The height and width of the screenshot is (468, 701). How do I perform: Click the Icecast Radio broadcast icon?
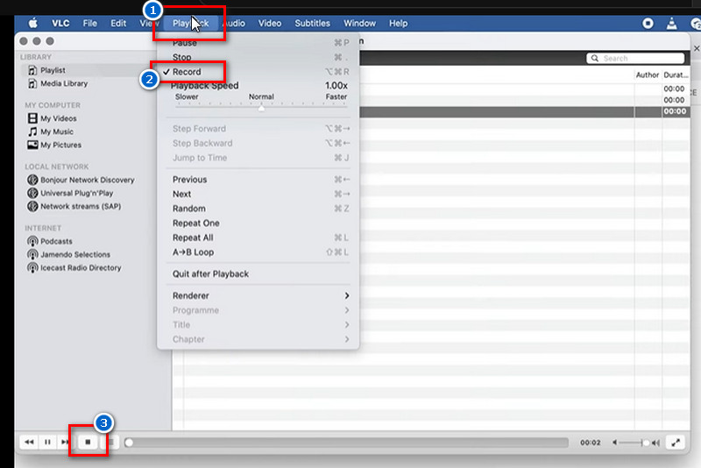[32, 268]
